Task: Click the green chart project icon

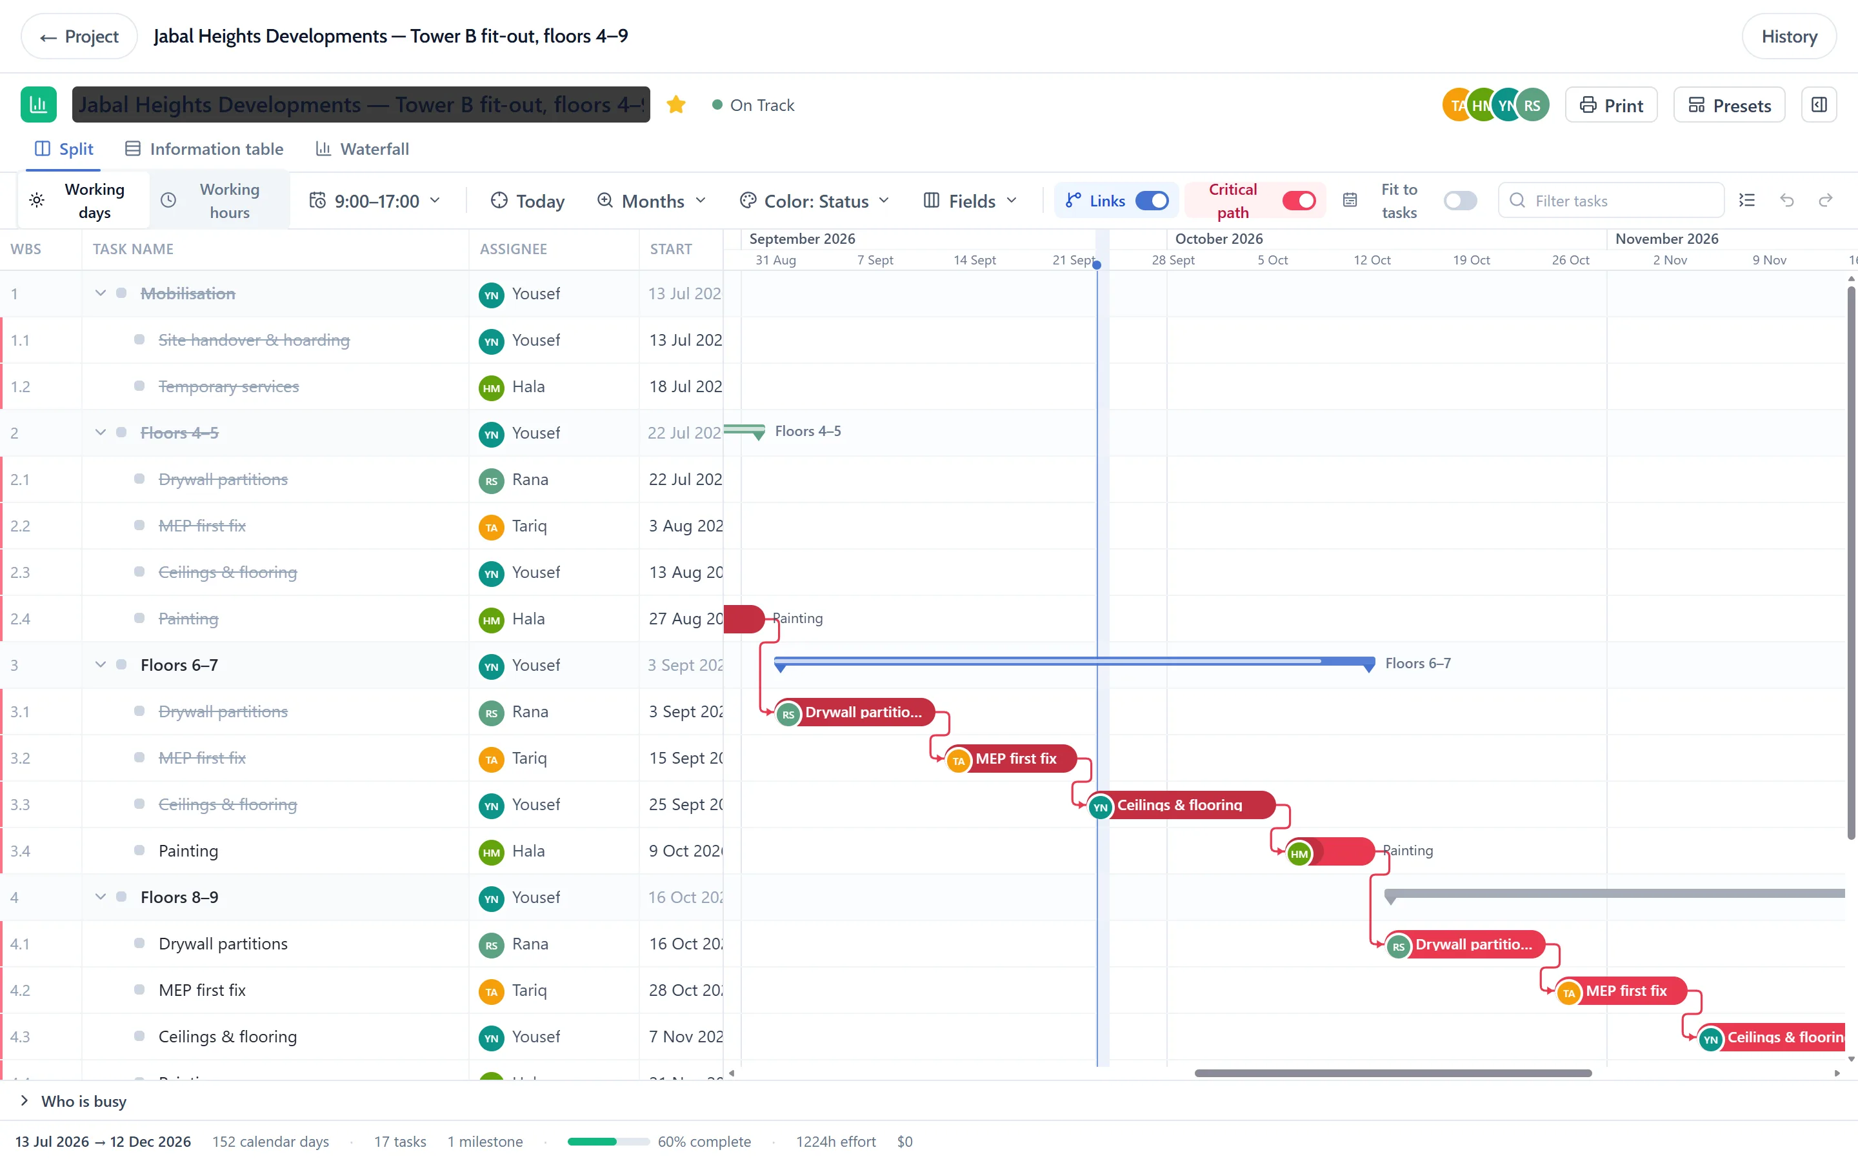Action: tap(39, 104)
